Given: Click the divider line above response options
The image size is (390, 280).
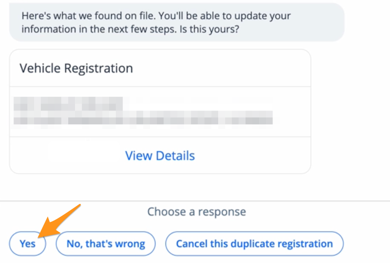Looking at the screenshot, I should tap(195, 201).
